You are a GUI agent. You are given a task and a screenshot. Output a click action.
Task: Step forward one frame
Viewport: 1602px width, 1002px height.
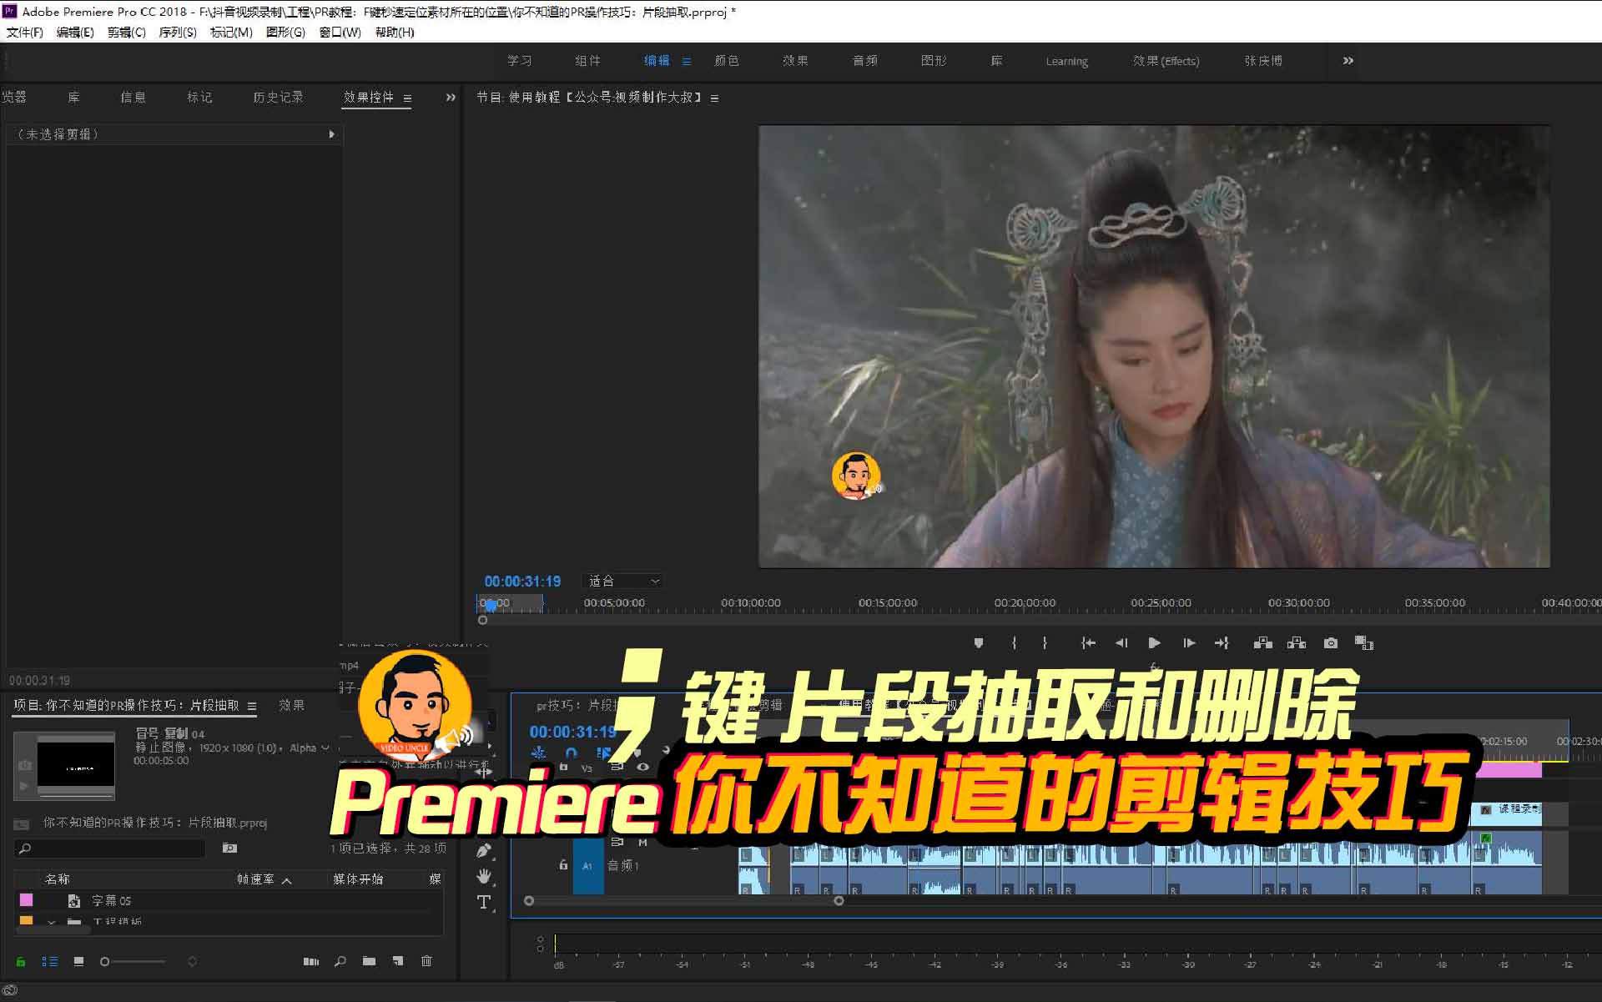pos(1189,642)
